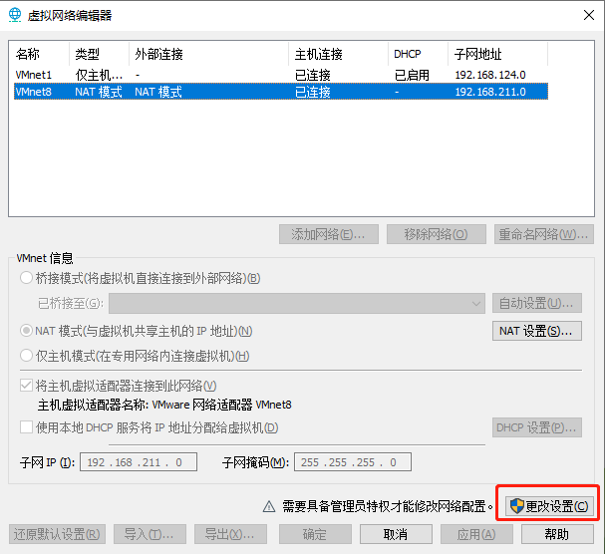
Task: Click 已连接 cell in VMnet8 row
Action: coord(313,92)
